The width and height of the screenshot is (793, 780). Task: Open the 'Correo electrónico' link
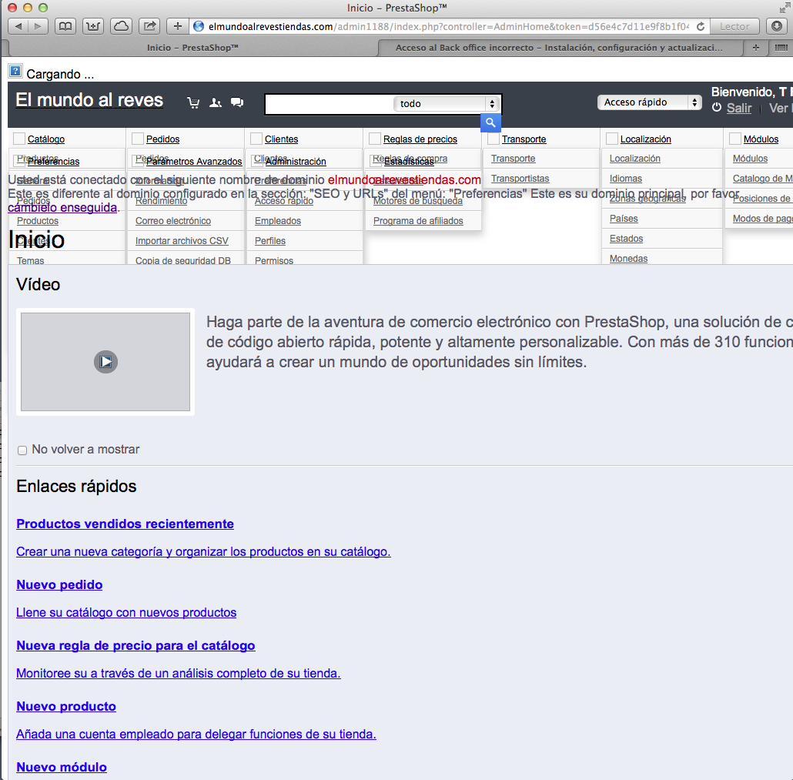(173, 221)
